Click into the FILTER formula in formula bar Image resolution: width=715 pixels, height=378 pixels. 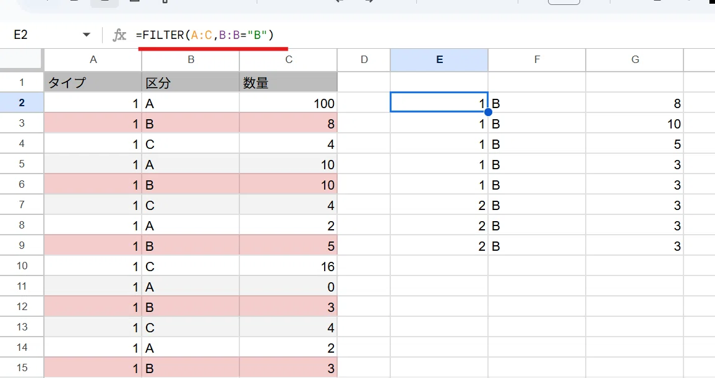(205, 35)
